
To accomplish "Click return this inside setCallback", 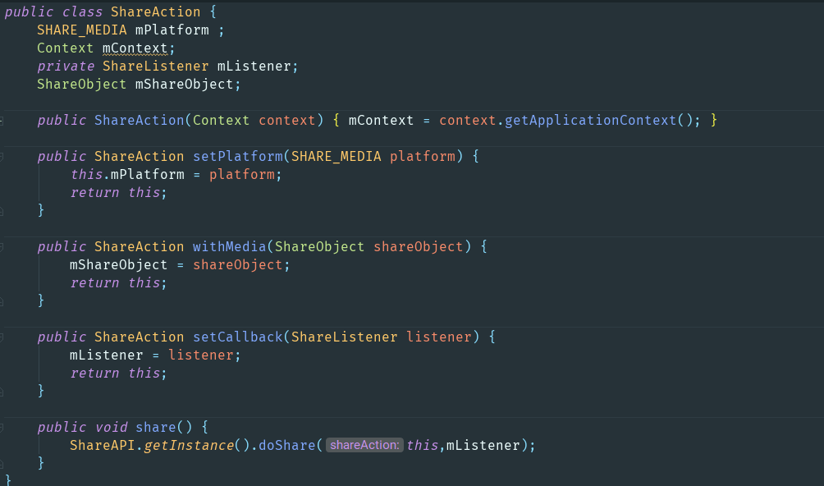I will pyautogui.click(x=115, y=374).
